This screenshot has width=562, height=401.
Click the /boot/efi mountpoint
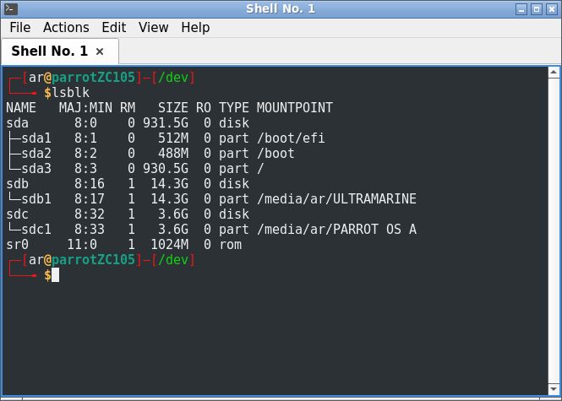[291, 138]
